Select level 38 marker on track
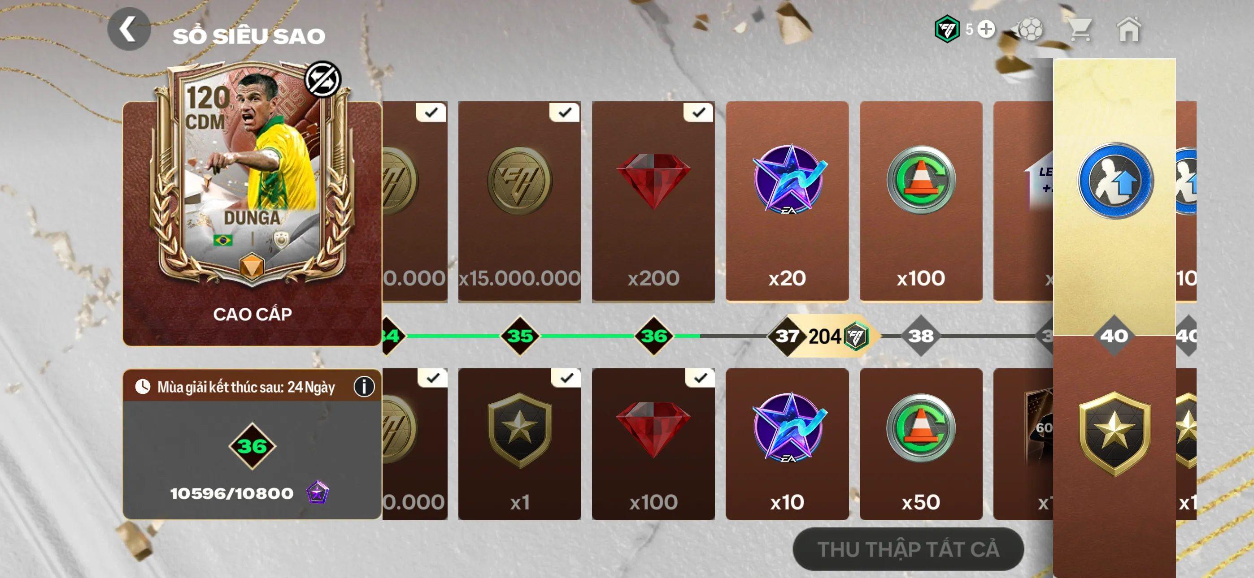This screenshot has height=578, width=1254. pyautogui.click(x=920, y=336)
